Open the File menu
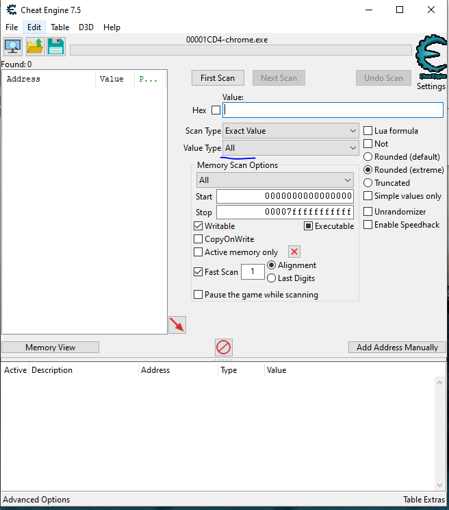This screenshot has height=510, width=449. (12, 27)
